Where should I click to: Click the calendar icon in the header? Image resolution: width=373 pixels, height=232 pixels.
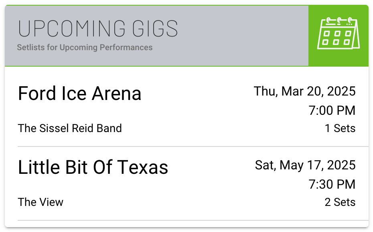coord(338,33)
